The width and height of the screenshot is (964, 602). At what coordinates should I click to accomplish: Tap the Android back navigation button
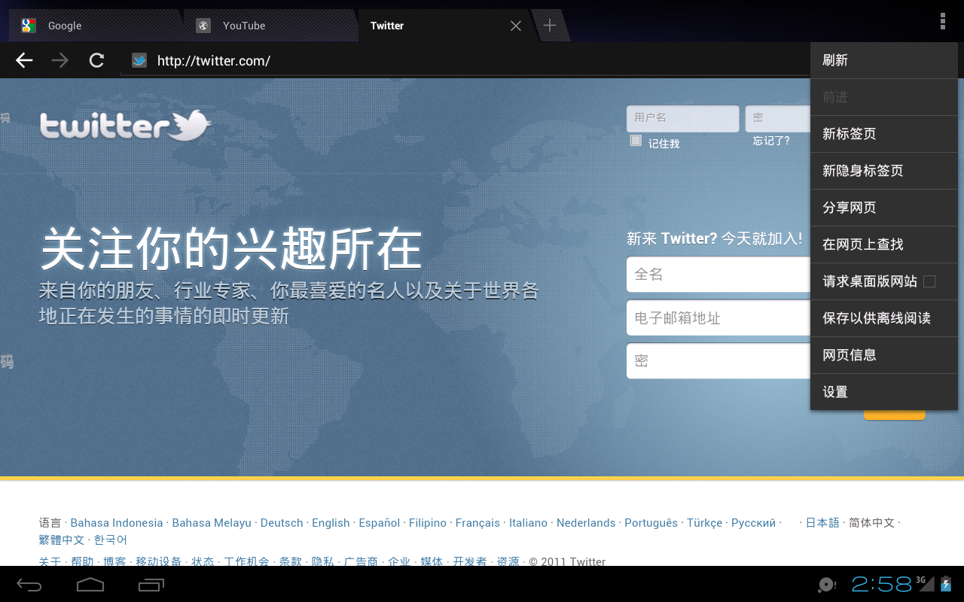coord(29,585)
